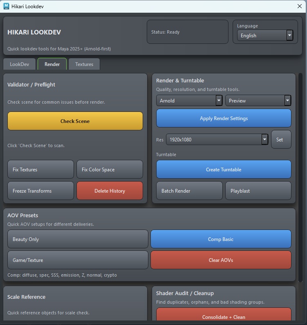The width and height of the screenshot is (307, 325).
Task: Click the Shader Audit / Cleanup heading
Action: tap(185, 293)
